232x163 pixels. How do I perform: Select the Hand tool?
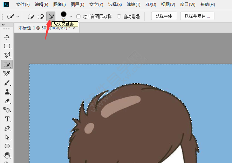(x=7, y=155)
